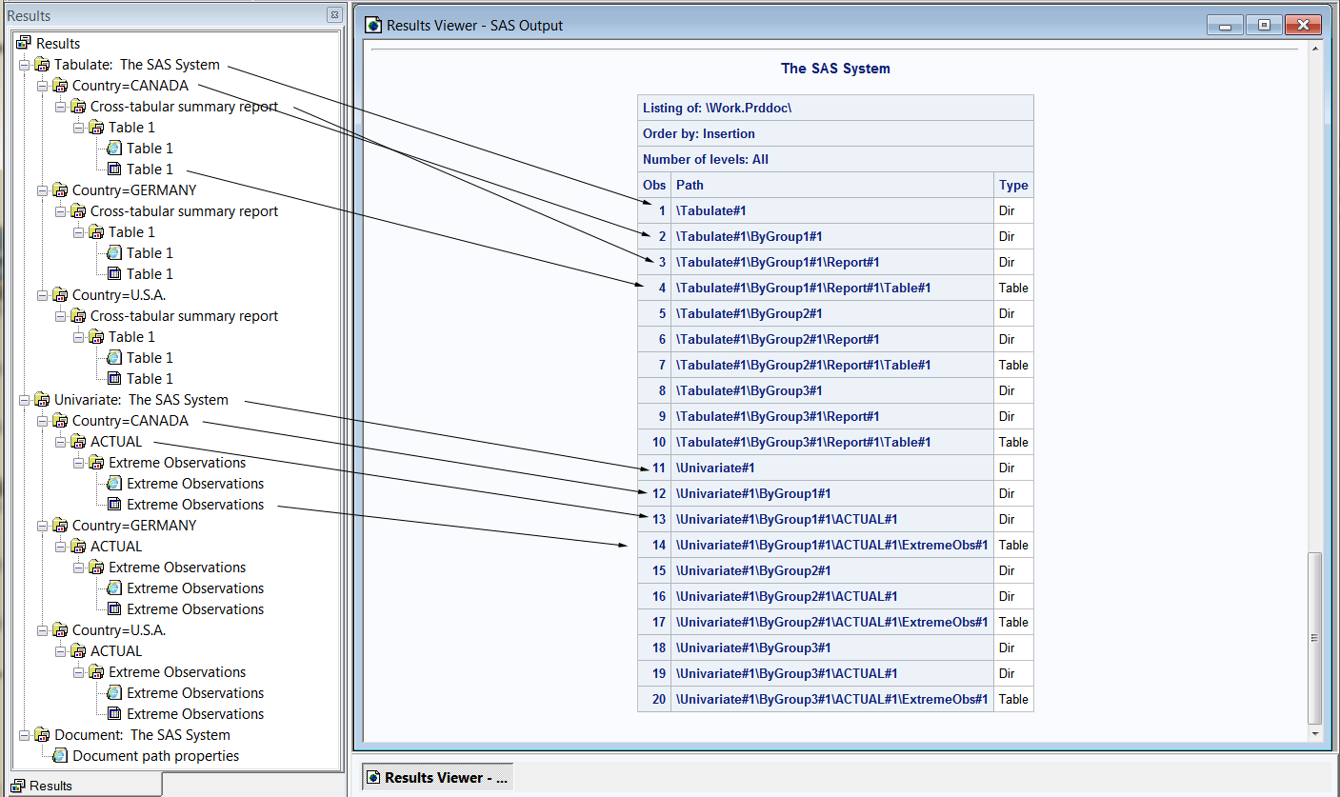Collapse the Tabulate: The SAS System node
Viewport: 1340px width, 797px height.
(24, 65)
